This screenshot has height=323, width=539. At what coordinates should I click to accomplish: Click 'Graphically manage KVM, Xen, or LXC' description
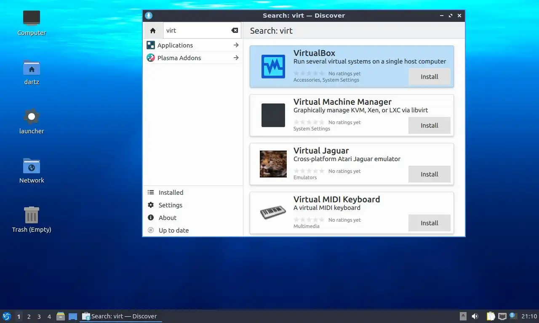[x=360, y=110]
